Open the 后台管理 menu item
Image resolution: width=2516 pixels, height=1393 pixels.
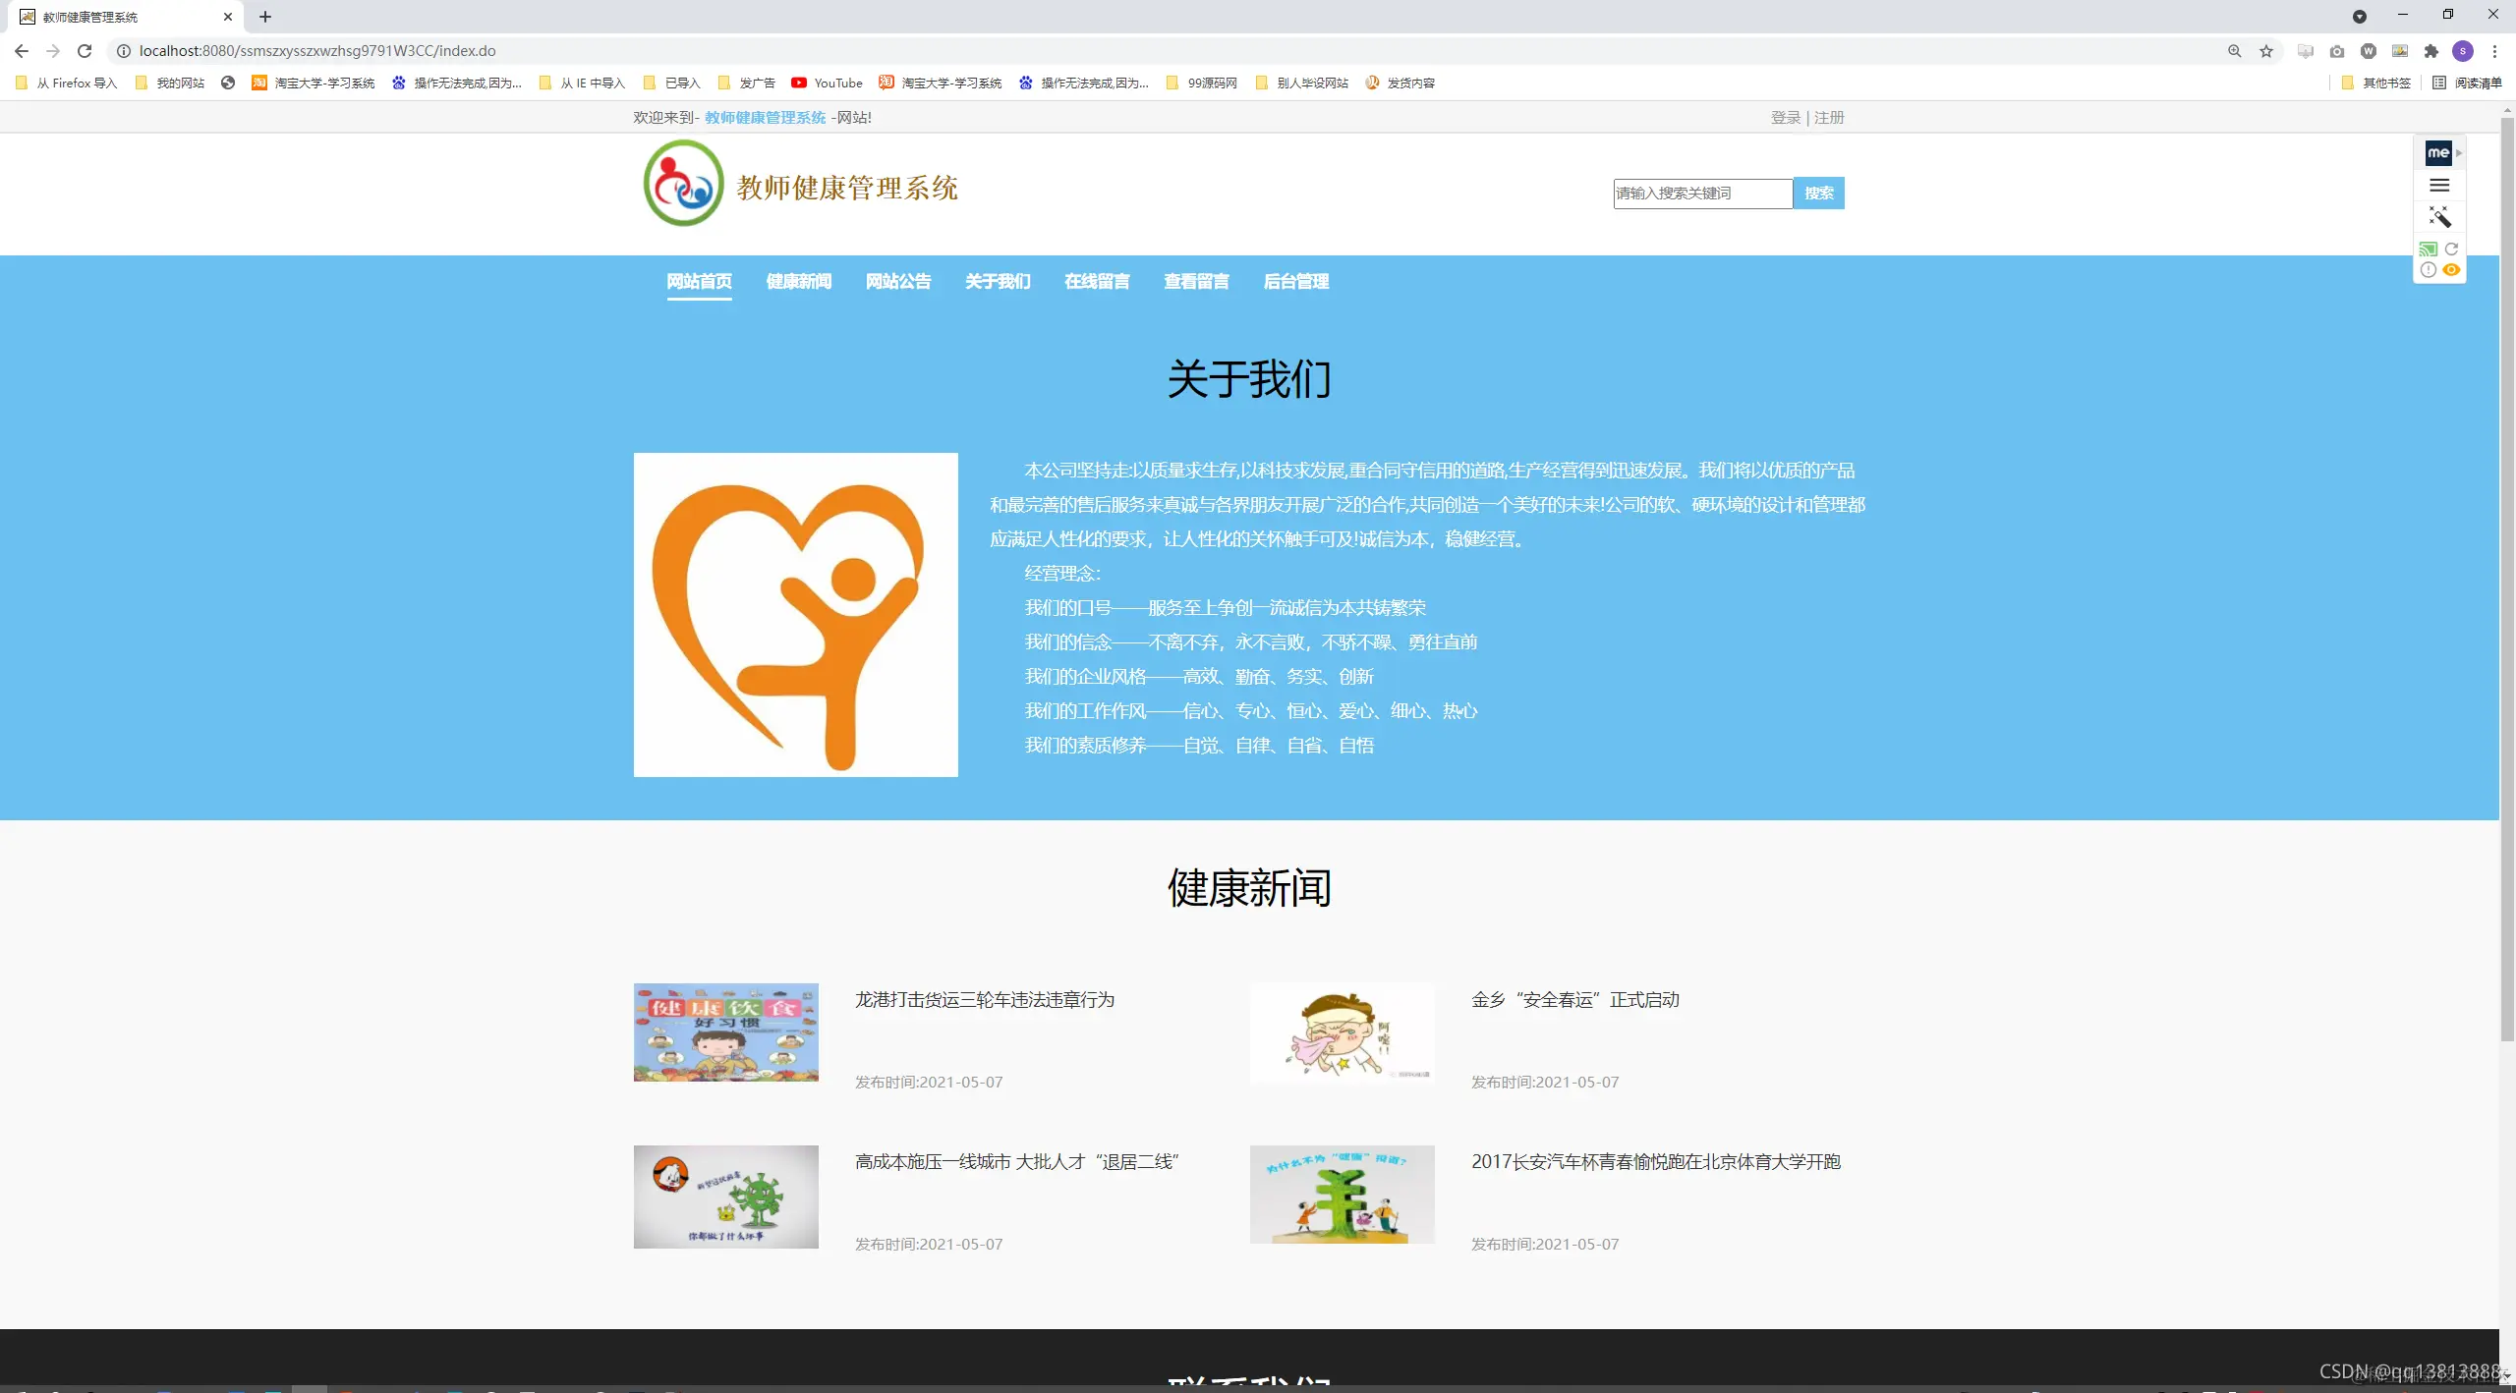click(1295, 282)
